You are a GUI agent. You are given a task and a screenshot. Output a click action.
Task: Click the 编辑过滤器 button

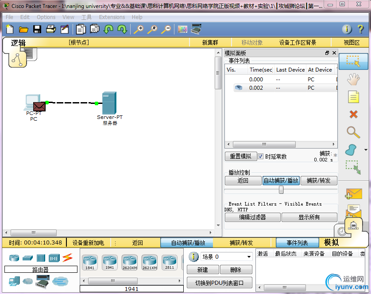point(252,217)
